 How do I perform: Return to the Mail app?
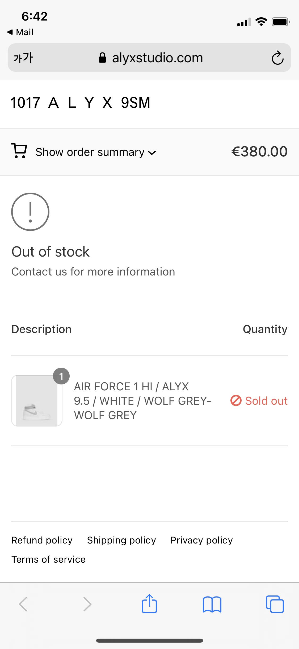click(20, 32)
